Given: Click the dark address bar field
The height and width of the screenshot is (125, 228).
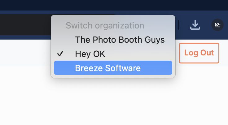Looking at the screenshot, I should [x=25, y=25].
